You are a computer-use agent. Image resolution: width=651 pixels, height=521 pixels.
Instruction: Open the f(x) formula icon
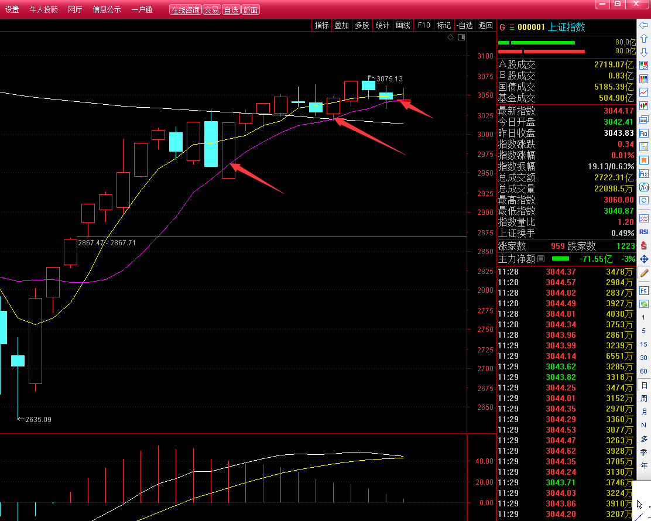[x=643, y=187]
